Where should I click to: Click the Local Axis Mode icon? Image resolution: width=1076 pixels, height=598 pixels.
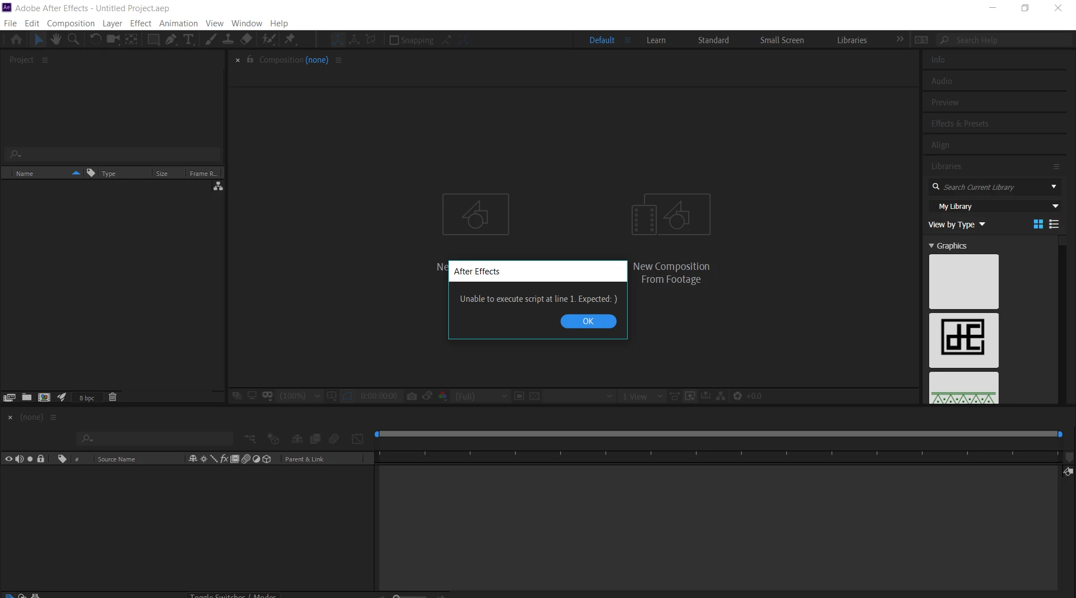(337, 40)
